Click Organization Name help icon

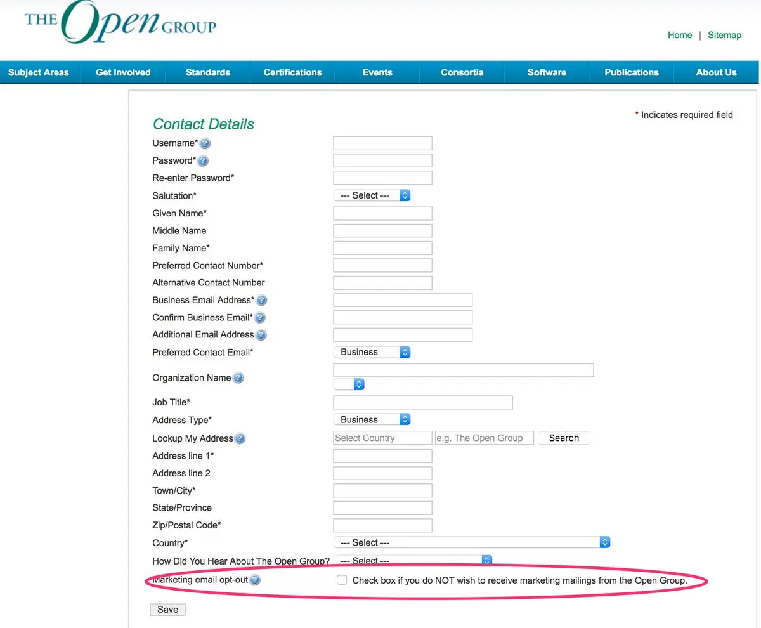(238, 378)
